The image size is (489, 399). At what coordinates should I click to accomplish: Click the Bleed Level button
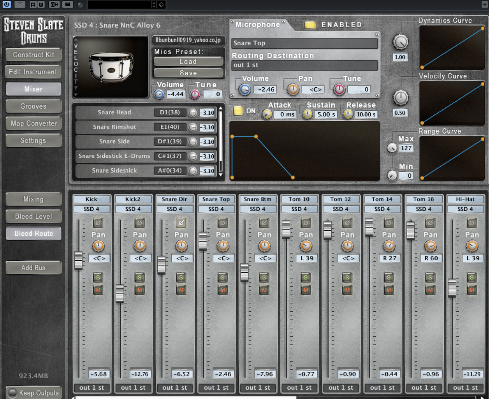(33, 216)
